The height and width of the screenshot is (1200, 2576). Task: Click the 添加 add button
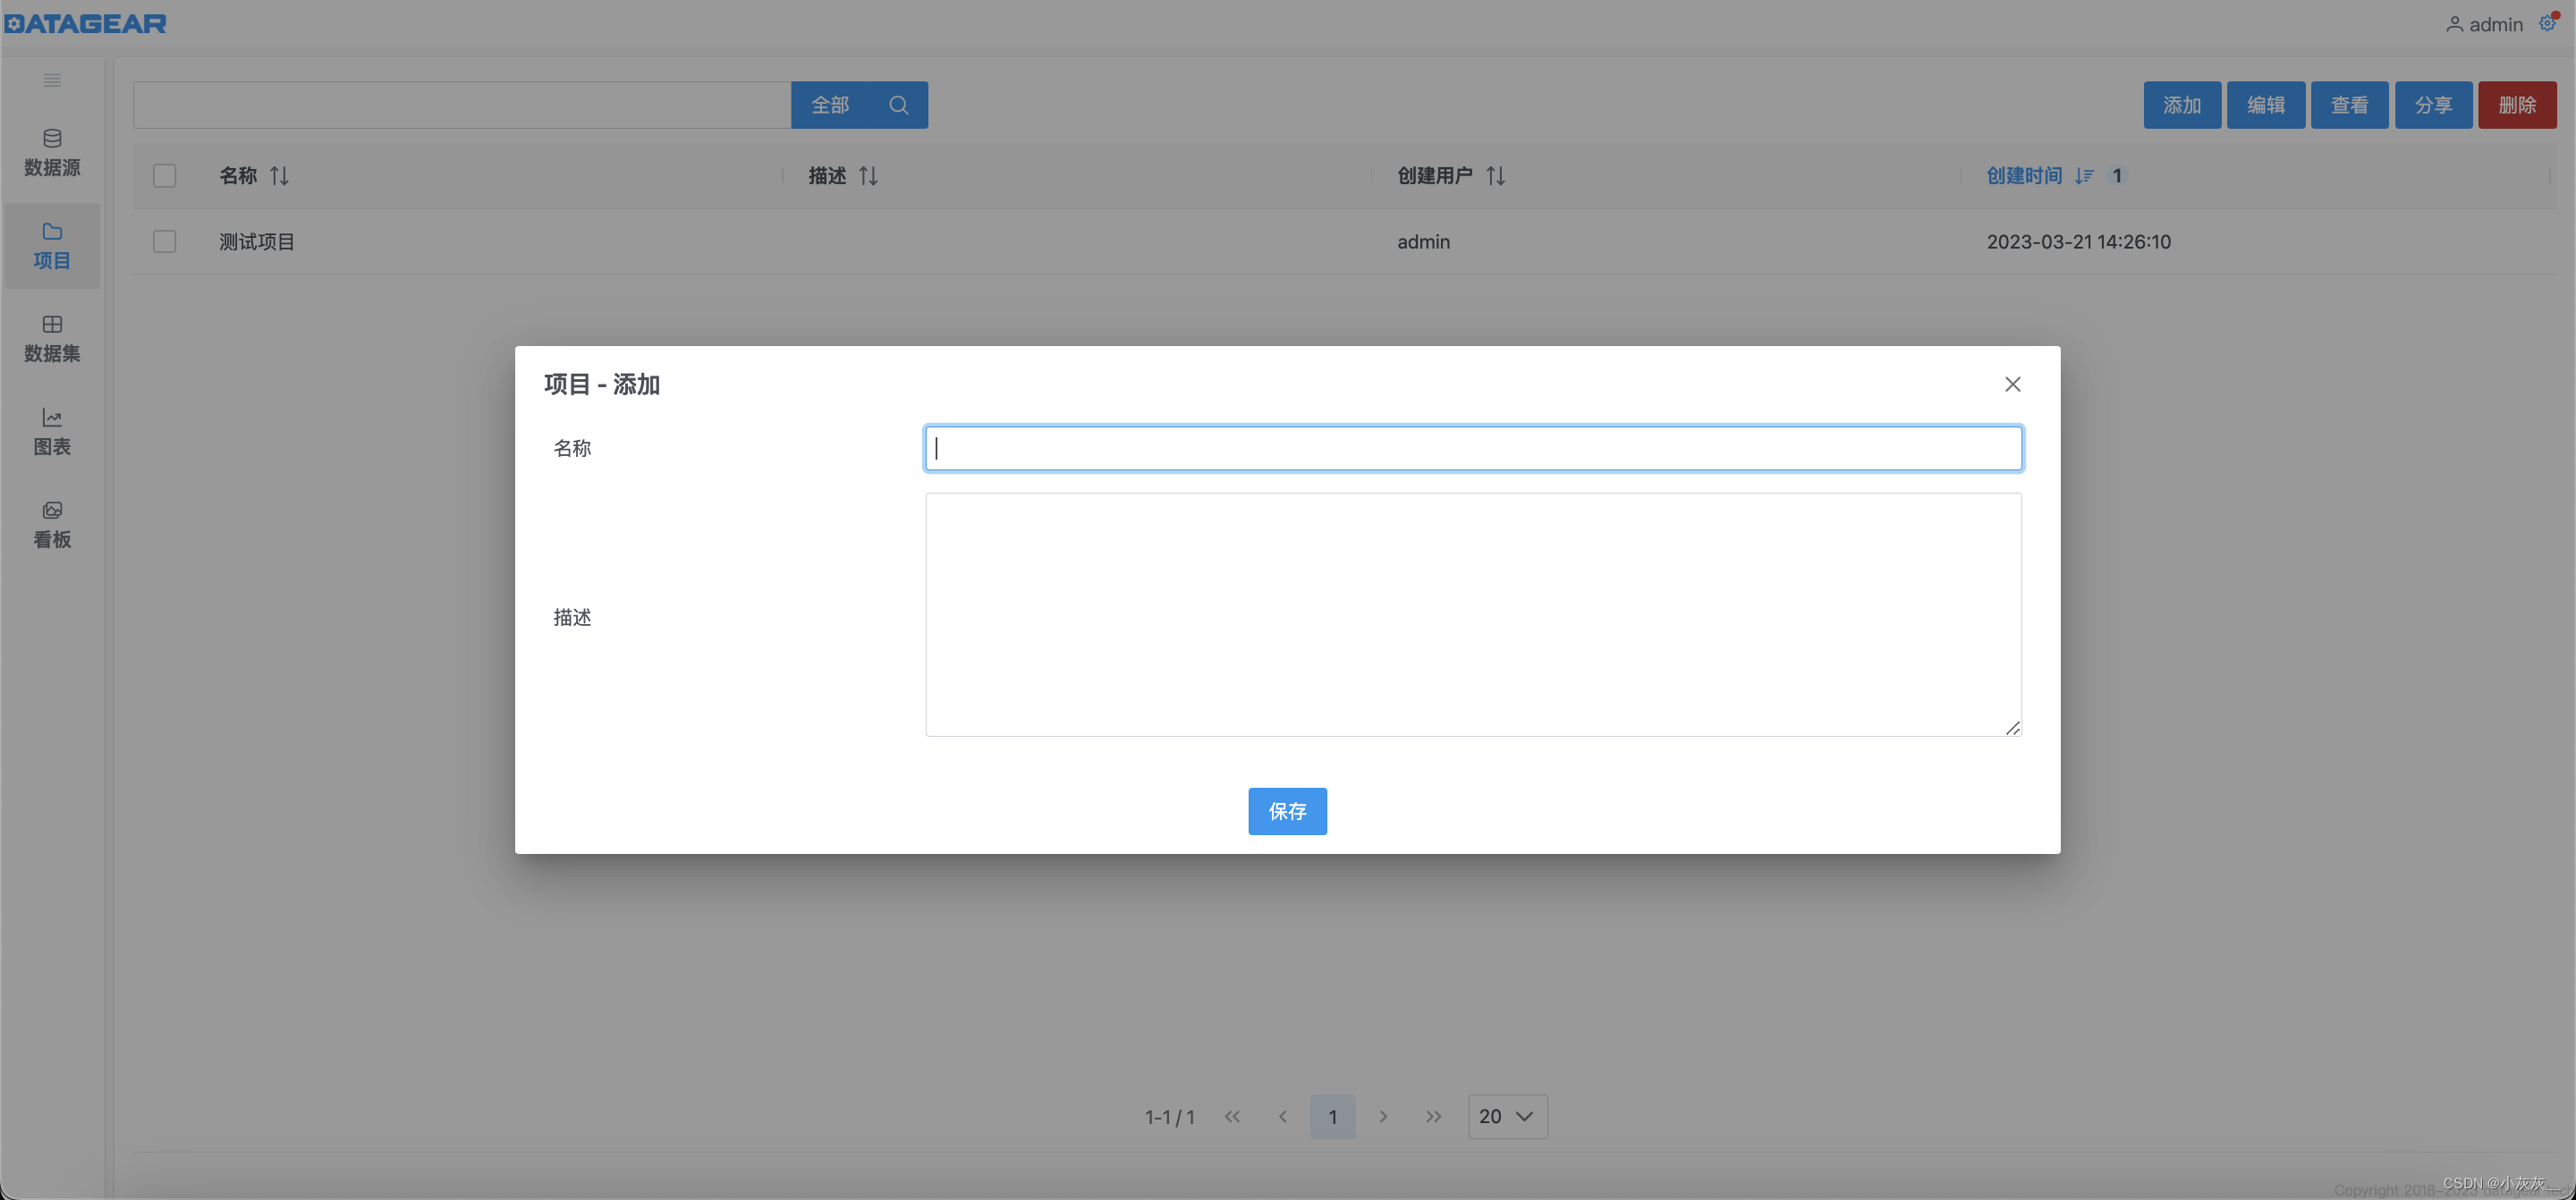click(2182, 105)
